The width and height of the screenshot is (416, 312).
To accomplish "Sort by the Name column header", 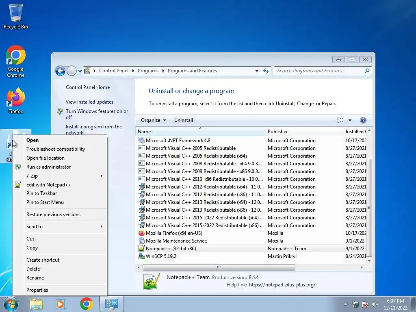I will (x=200, y=131).
